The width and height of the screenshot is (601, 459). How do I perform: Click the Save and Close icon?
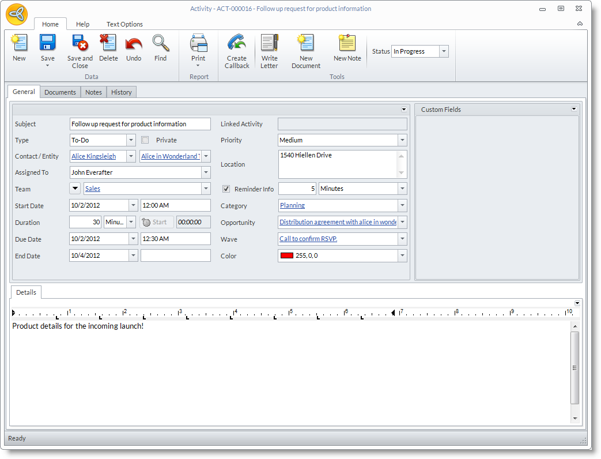click(x=80, y=43)
